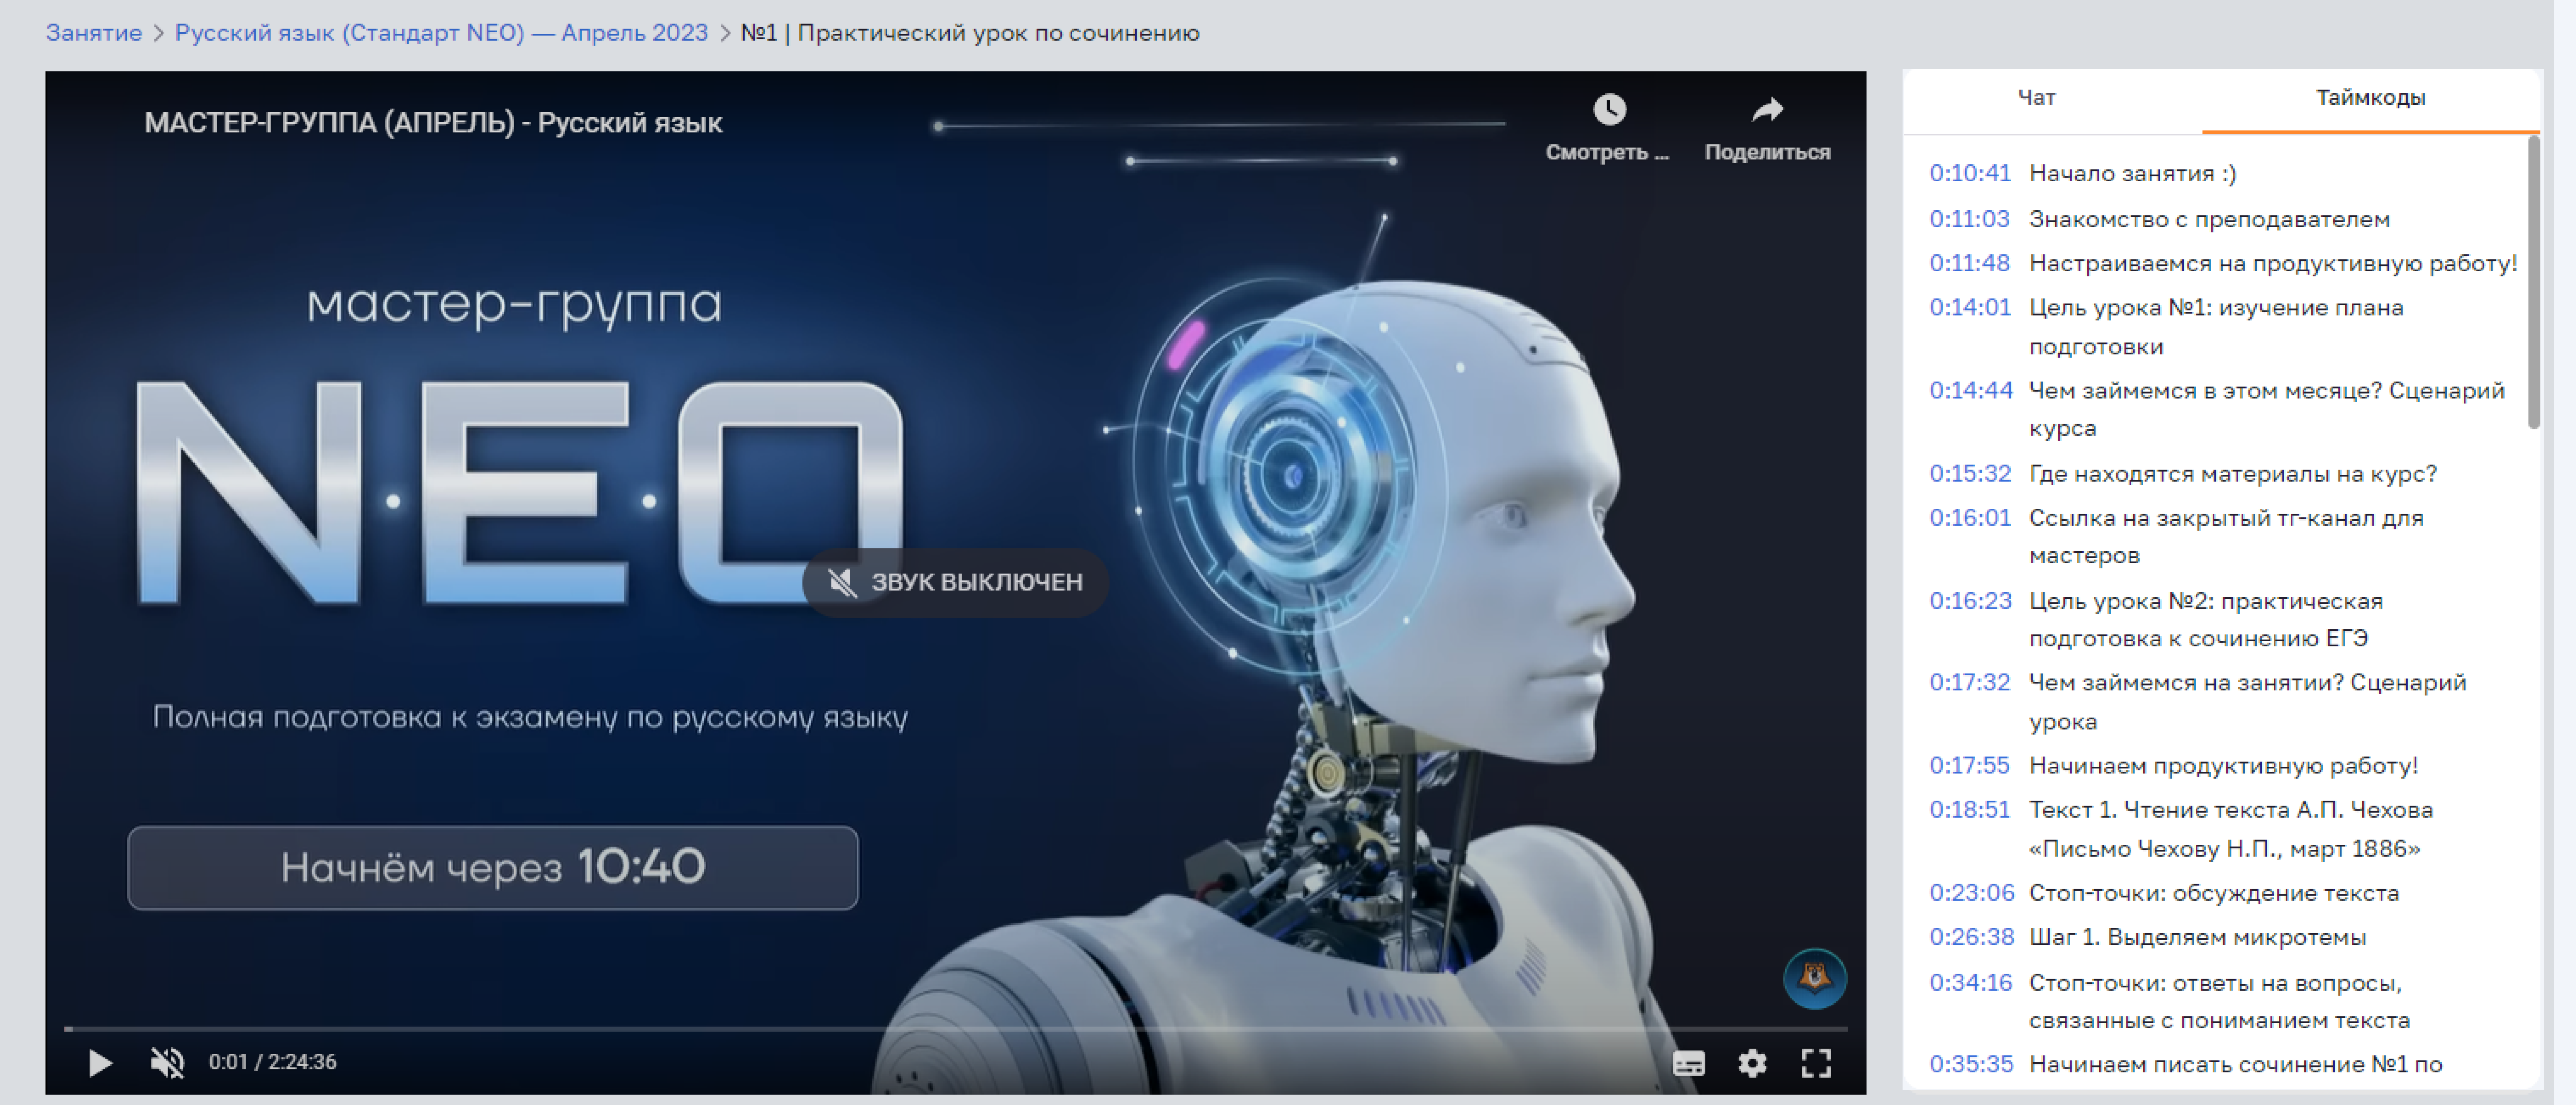
Task: Click 'Начало занятия :)' text
Action: (x=2132, y=174)
